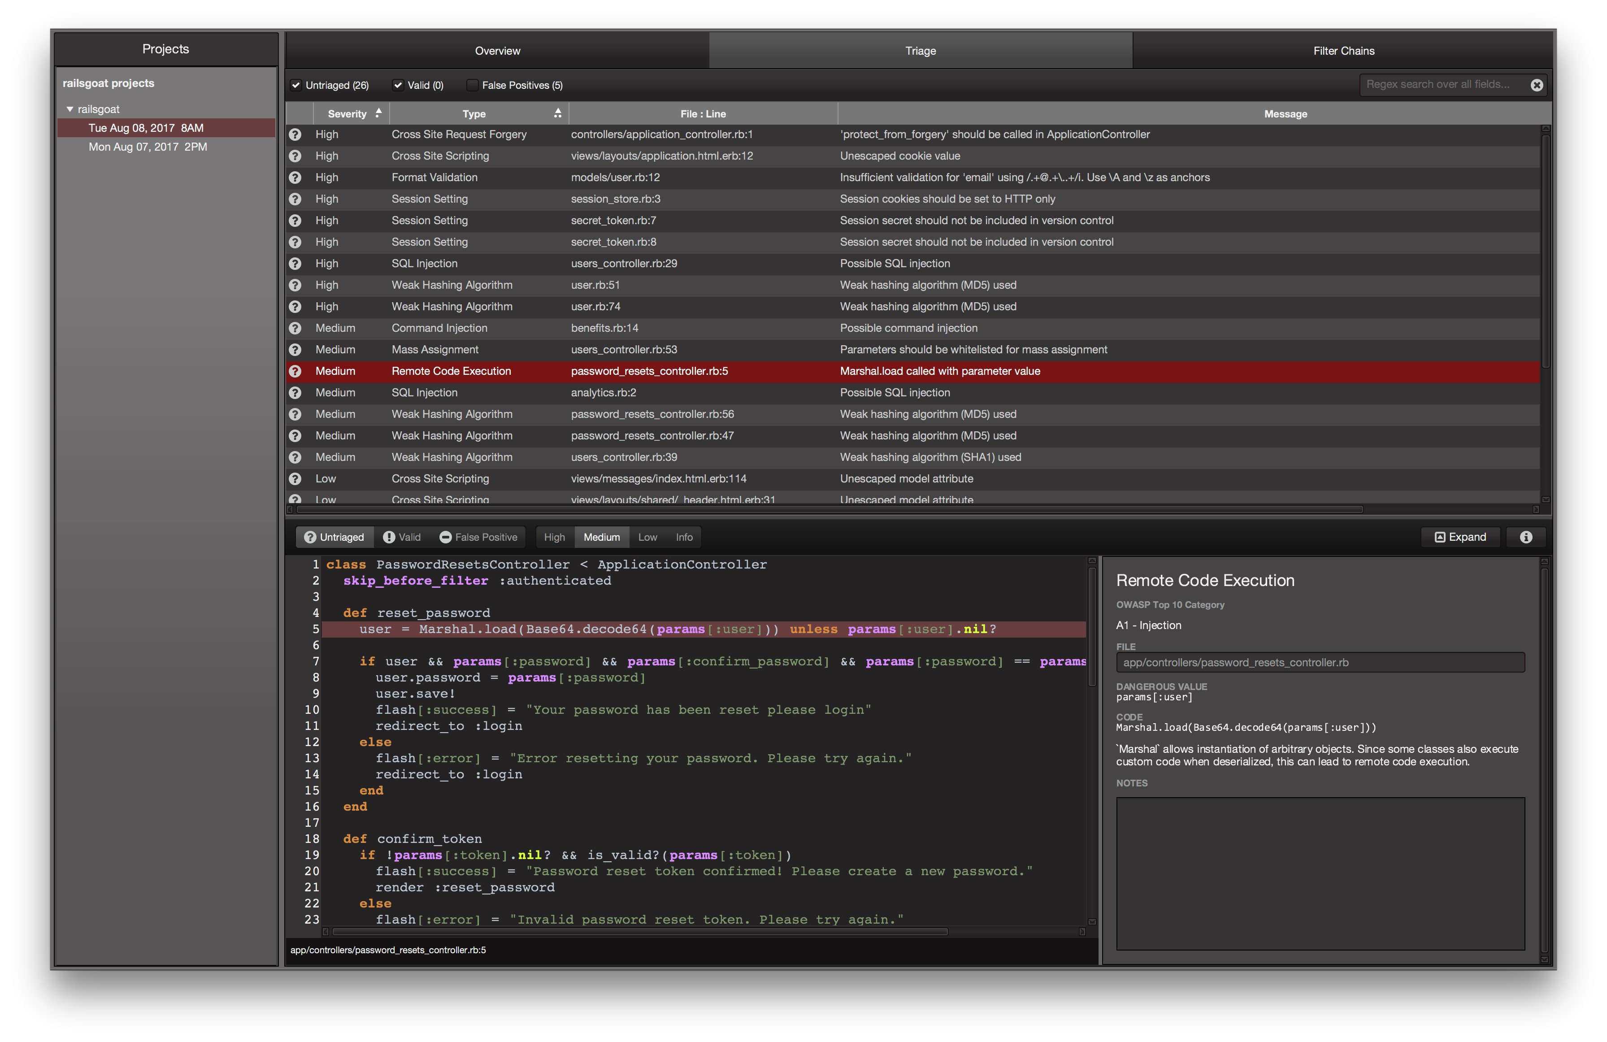Mark finding as Untriaged

click(334, 537)
